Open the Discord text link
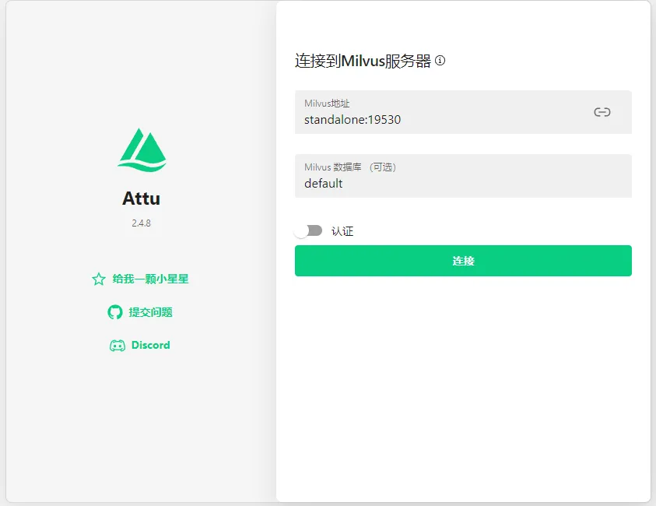Image resolution: width=656 pixels, height=506 pixels. click(x=151, y=346)
